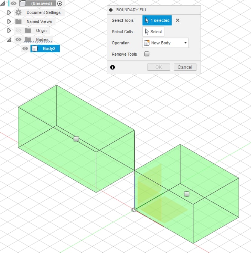Click the Remove Tools label
Image resolution: width=251 pixels, height=253 pixels.
click(x=124, y=54)
